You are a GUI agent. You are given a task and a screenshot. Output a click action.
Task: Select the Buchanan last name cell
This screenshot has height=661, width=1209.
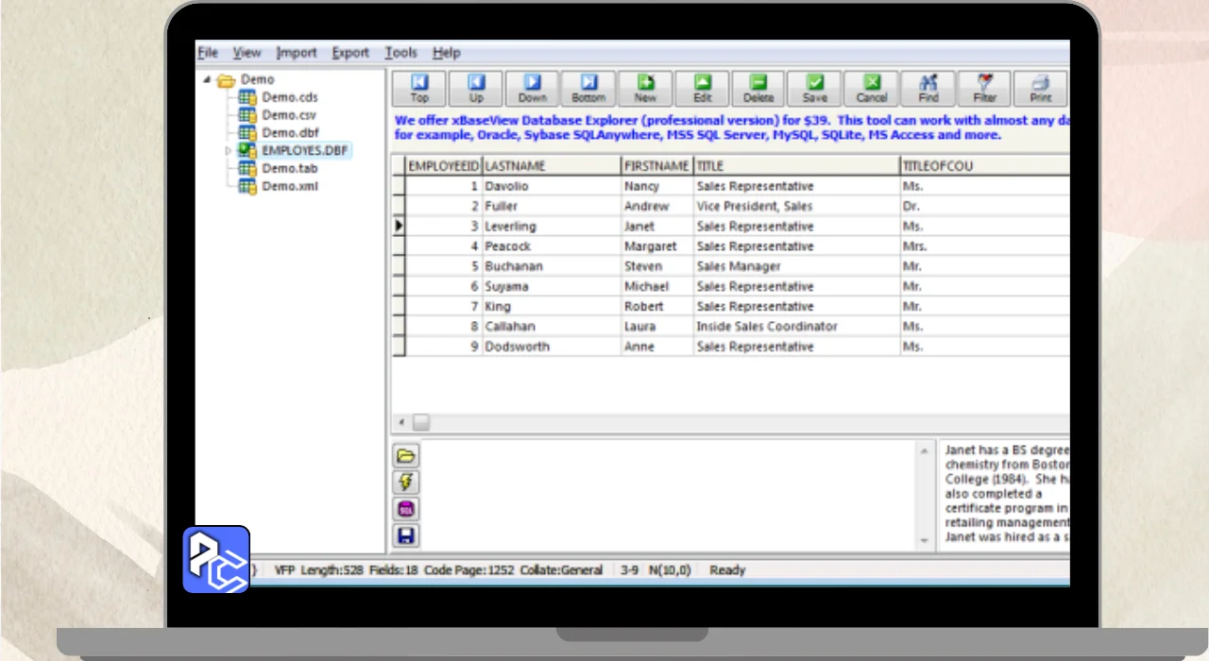click(551, 266)
